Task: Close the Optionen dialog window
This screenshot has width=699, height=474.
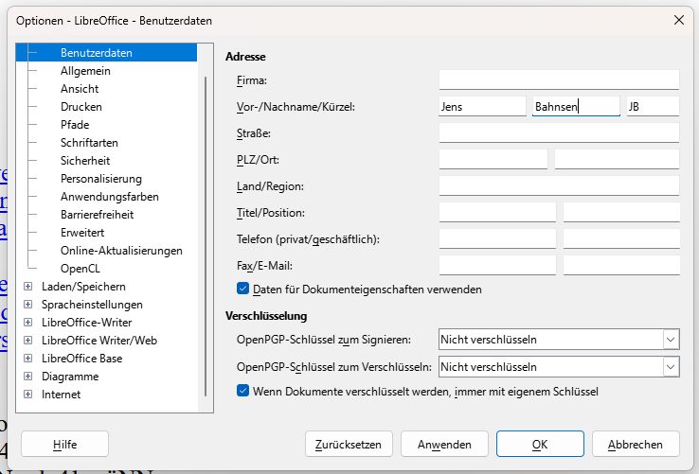Action: click(x=678, y=20)
